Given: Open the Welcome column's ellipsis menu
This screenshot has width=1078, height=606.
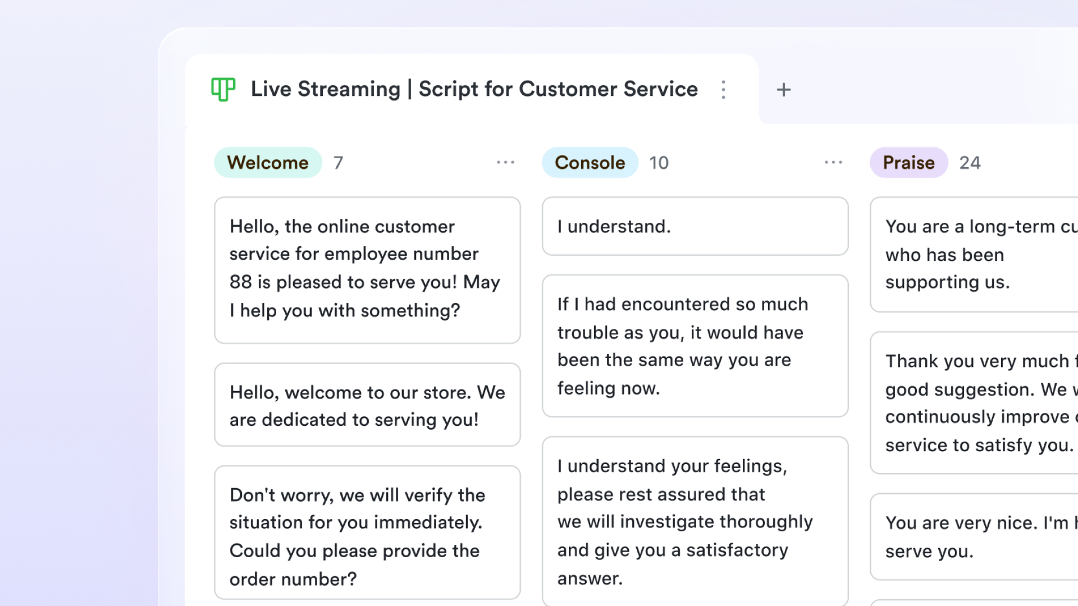Looking at the screenshot, I should (506, 162).
